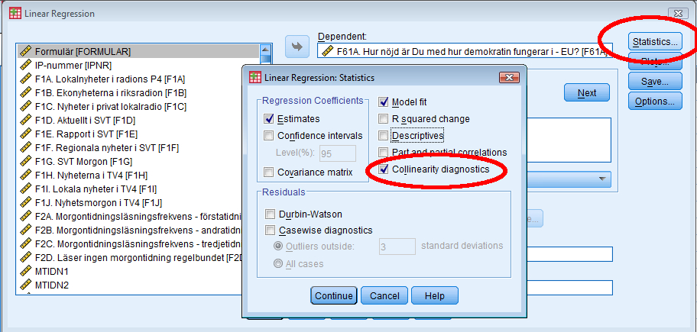
Task: Click ruler icon beside F1A. Lokalnyheter i radions P4
Action: [25, 79]
